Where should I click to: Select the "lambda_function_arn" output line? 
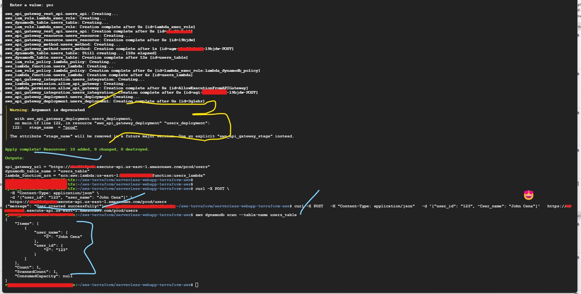pos(105,176)
